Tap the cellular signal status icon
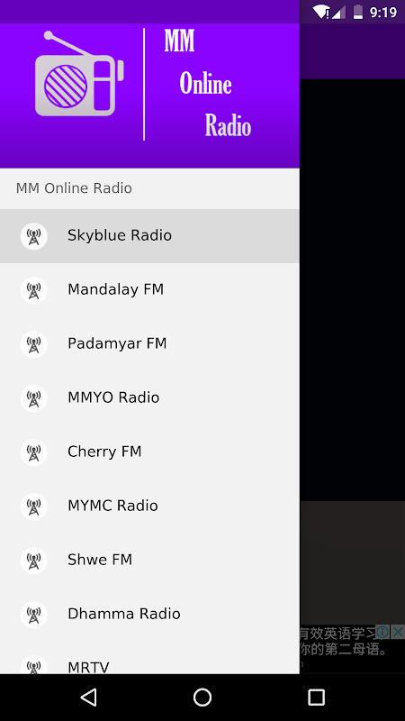 (x=339, y=12)
